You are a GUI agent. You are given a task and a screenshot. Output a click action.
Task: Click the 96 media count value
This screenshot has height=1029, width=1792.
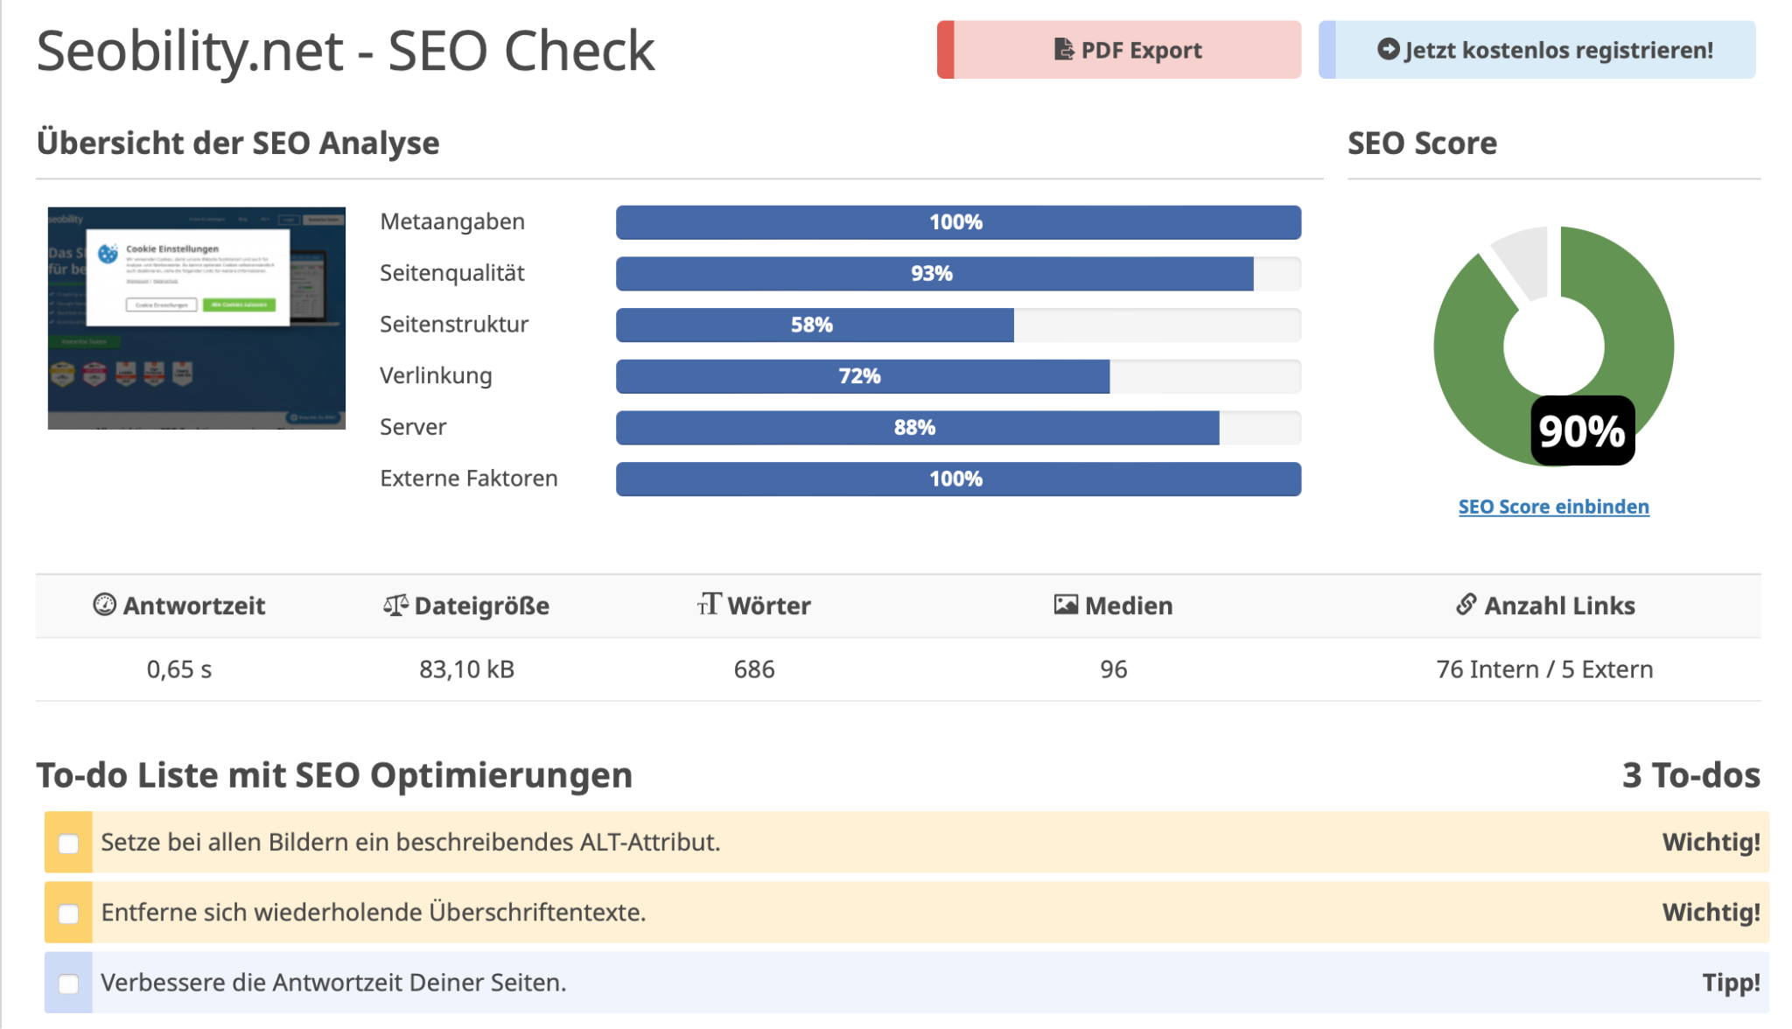point(1114,669)
